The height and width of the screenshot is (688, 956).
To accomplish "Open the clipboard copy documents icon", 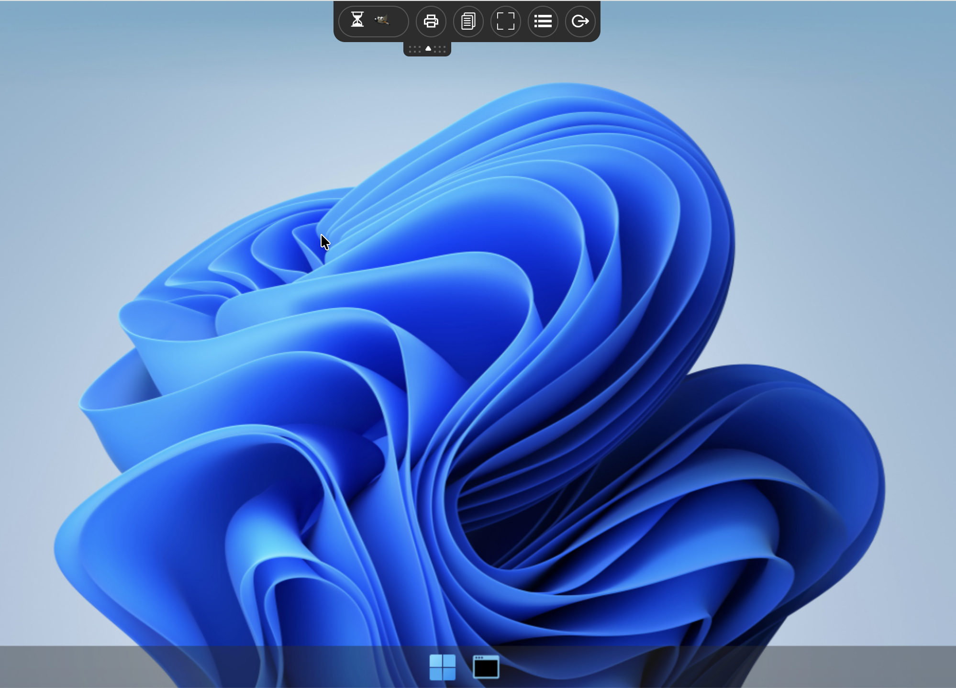I will tap(468, 22).
